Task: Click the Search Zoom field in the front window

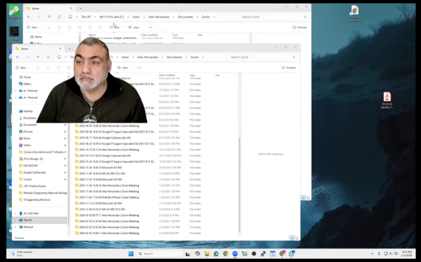Action: click(x=263, y=57)
